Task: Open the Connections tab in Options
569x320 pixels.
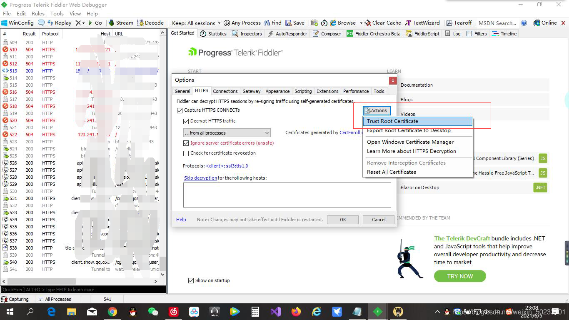Action: tap(225, 91)
